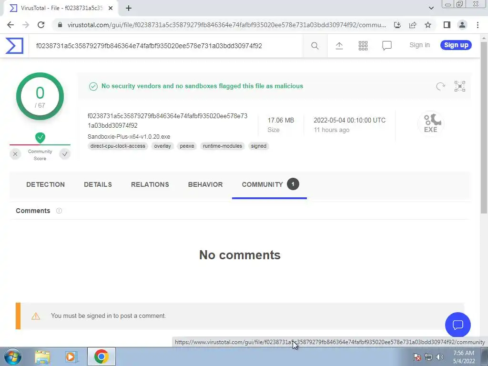The width and height of the screenshot is (488, 366).
Task: Click the similar files graph icon
Action: tap(460, 86)
